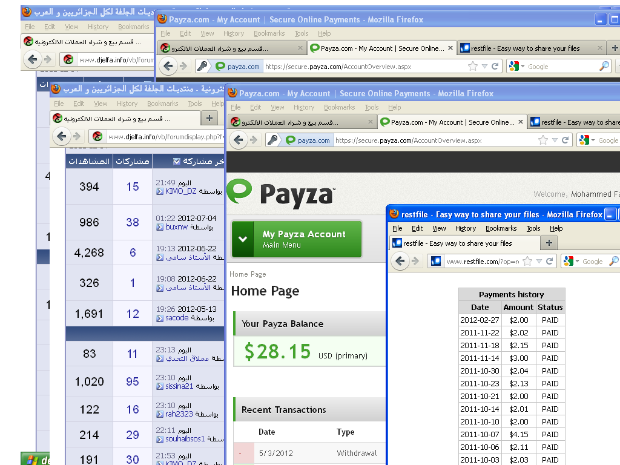Go back in the restfile Firefox window
This screenshot has width=620, height=465.
tap(400, 261)
